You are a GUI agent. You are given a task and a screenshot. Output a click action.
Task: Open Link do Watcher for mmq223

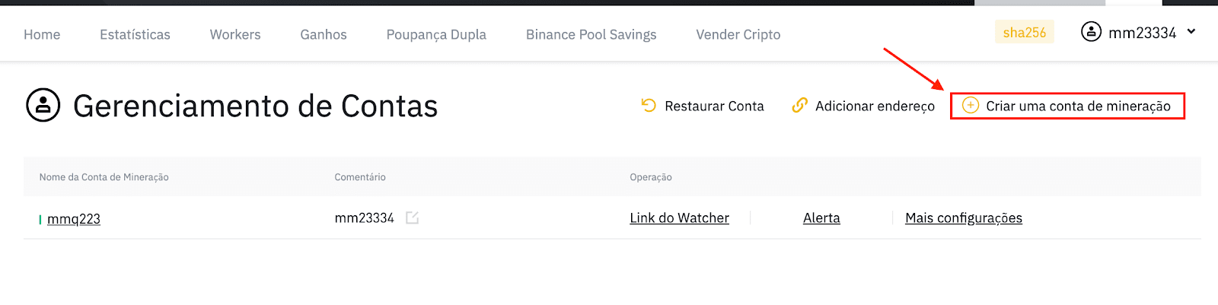(679, 218)
